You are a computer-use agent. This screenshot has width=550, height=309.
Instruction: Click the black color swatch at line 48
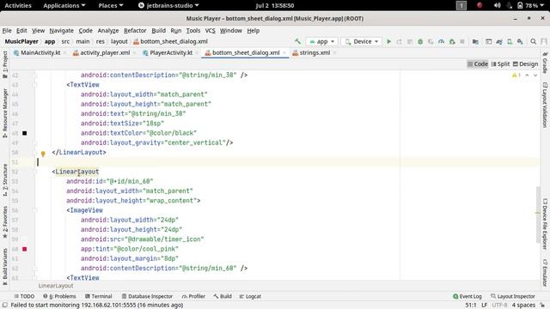click(25, 133)
